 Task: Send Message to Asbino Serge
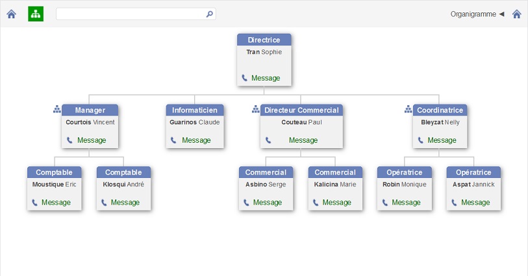click(x=268, y=203)
